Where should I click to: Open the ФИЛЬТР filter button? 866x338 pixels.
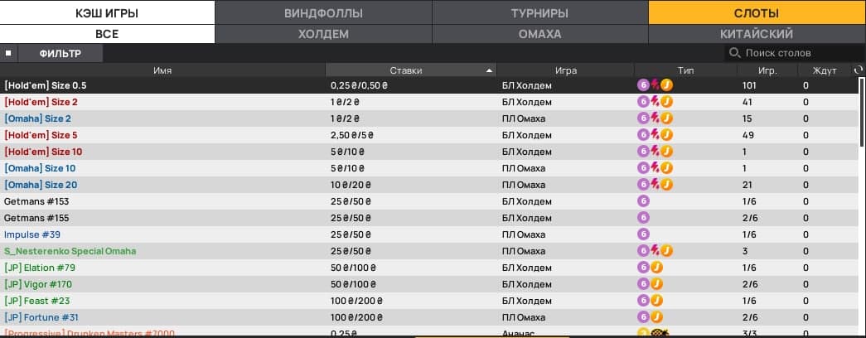click(60, 53)
